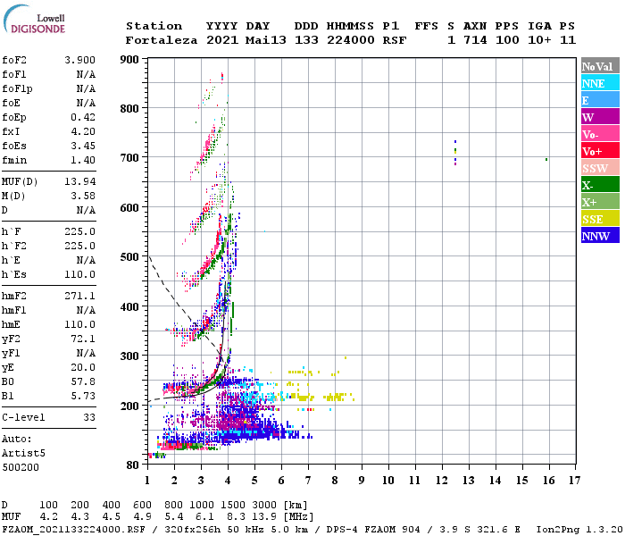Click frequency axis label 17

pyautogui.click(x=574, y=481)
